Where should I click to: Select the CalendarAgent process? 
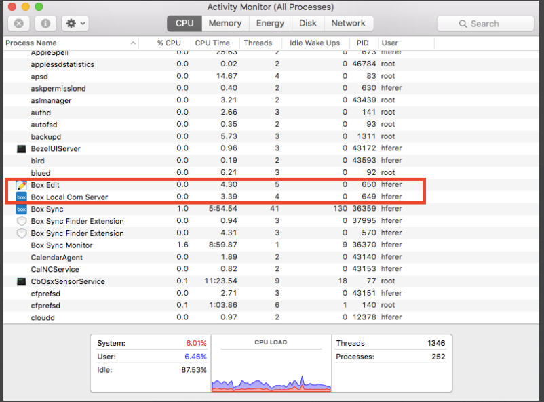[56, 258]
